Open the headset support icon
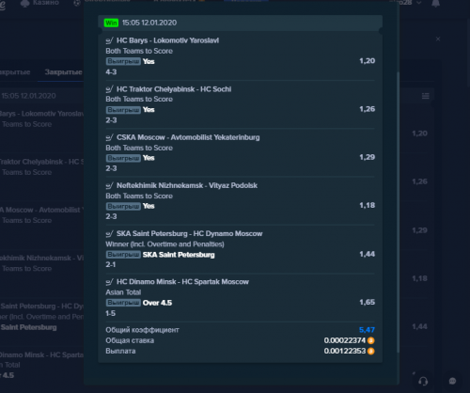 click(423, 382)
